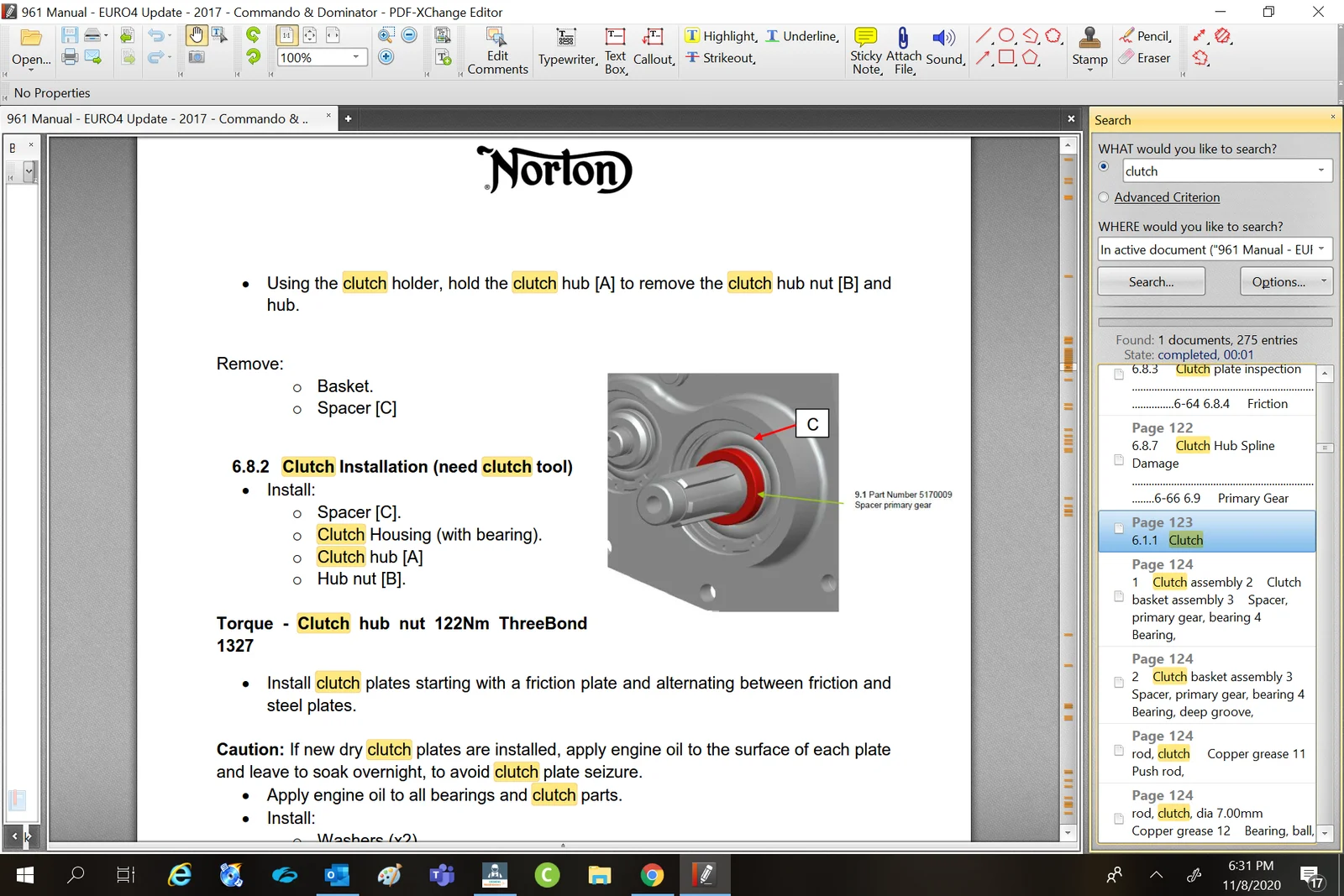Pick the Eraser tool
This screenshot has height=896, width=1344.
tap(1144, 58)
